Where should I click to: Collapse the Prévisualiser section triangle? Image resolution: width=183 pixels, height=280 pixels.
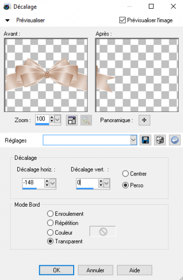coord(8,20)
